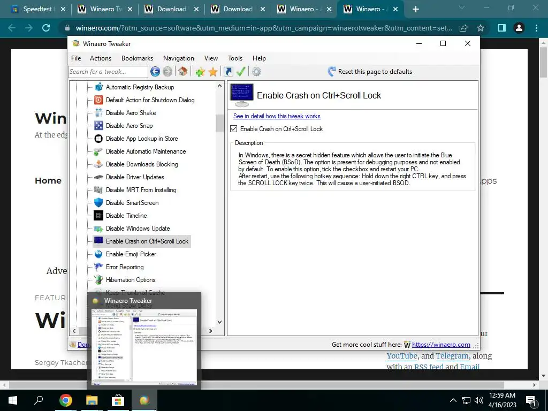The width and height of the screenshot is (548, 411).
Task: Open the Help menu
Action: click(x=260, y=58)
